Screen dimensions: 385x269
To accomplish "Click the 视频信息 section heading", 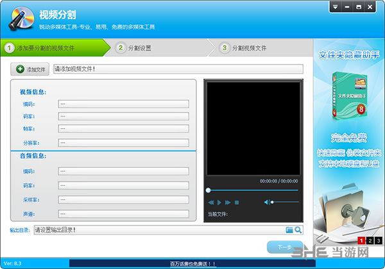I will (x=33, y=92).
